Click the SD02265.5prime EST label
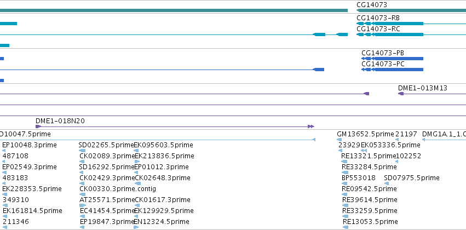 click(x=106, y=145)
